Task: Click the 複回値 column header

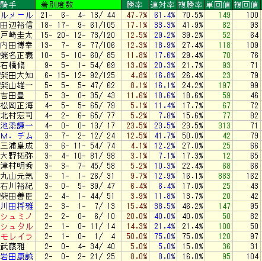Action: (247, 5)
